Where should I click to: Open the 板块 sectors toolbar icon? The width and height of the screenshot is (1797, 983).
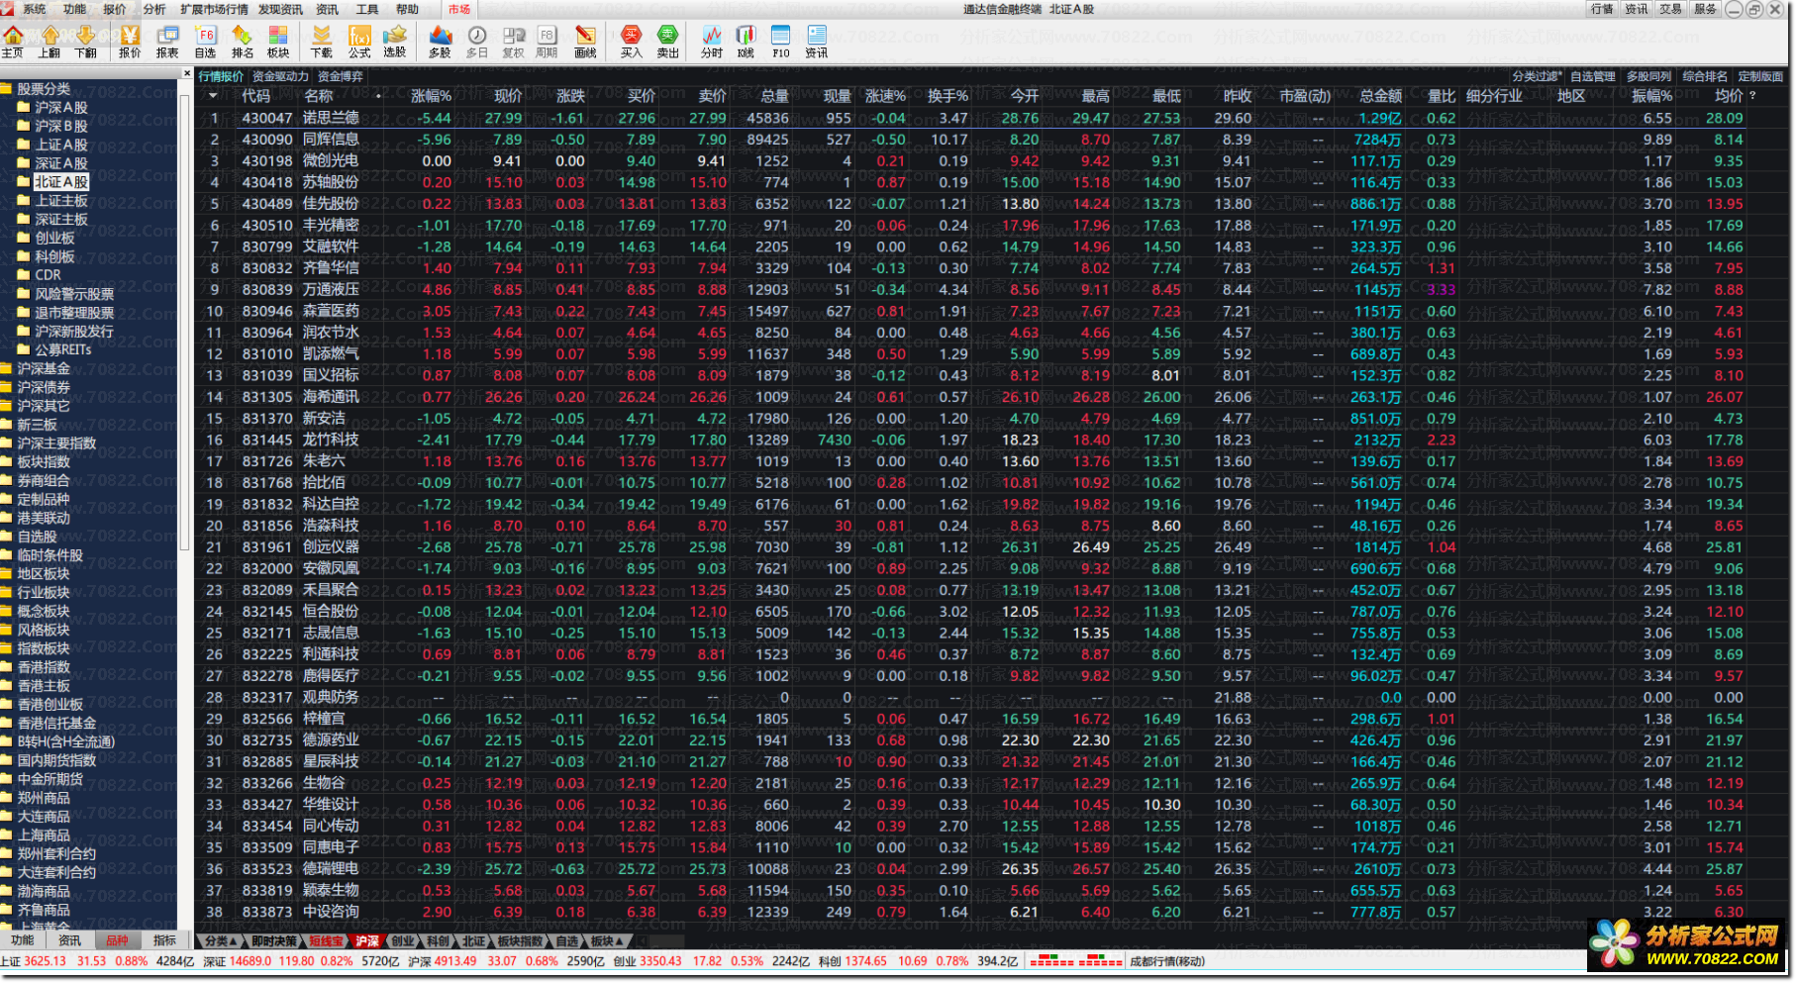278,41
